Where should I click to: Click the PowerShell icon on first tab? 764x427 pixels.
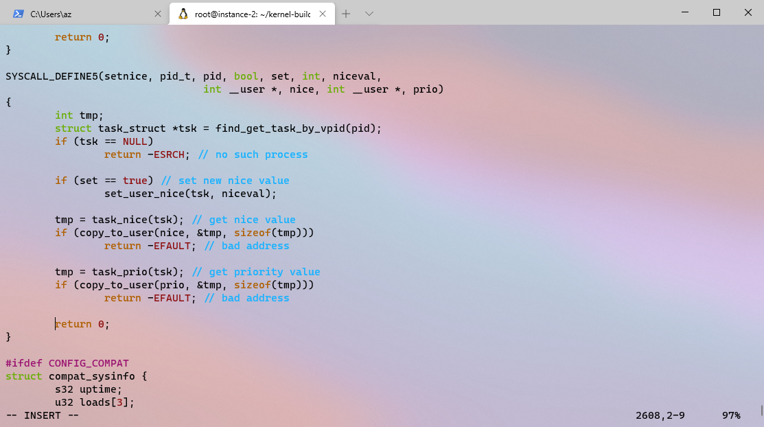tap(18, 14)
